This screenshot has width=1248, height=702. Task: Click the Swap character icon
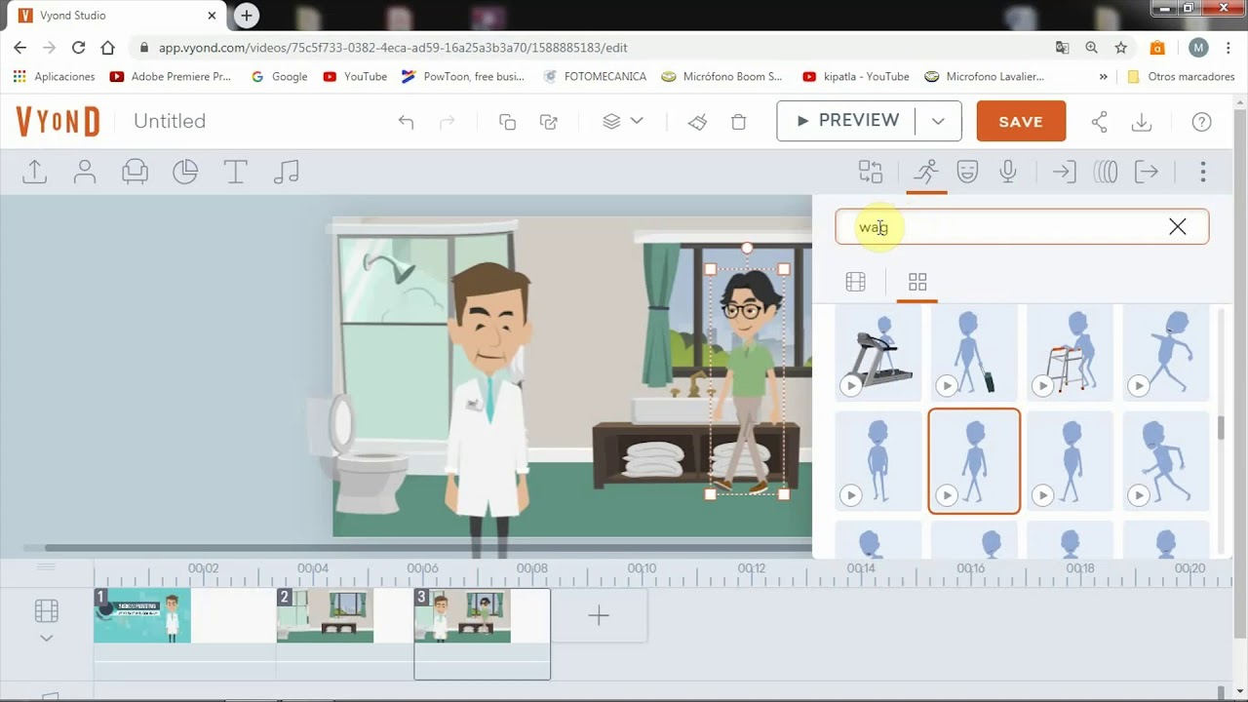point(870,172)
